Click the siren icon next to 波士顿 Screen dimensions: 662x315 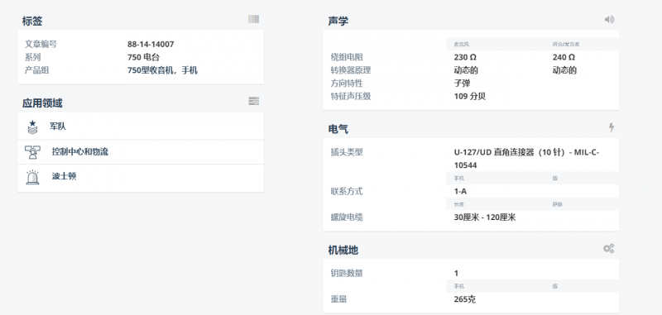[x=32, y=177]
